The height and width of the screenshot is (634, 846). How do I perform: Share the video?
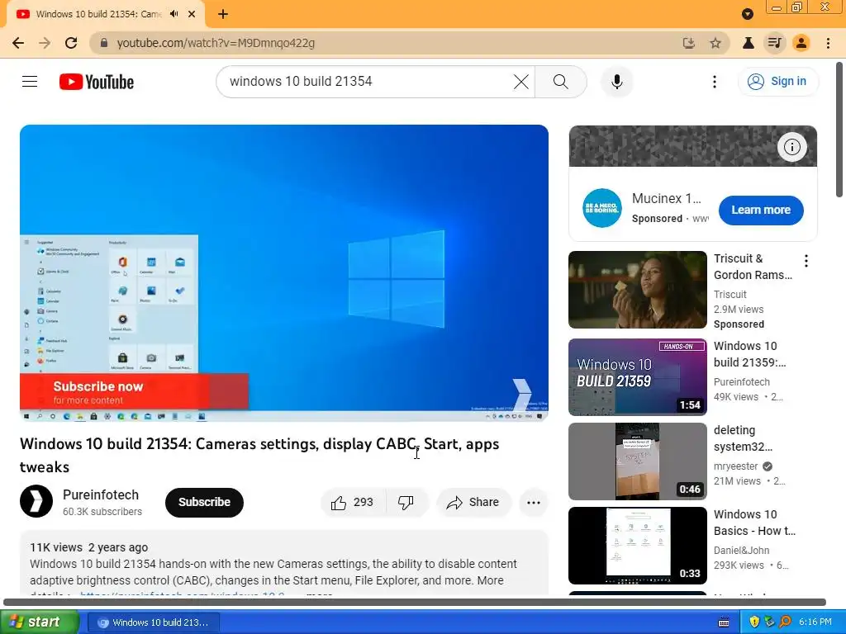[473, 503]
